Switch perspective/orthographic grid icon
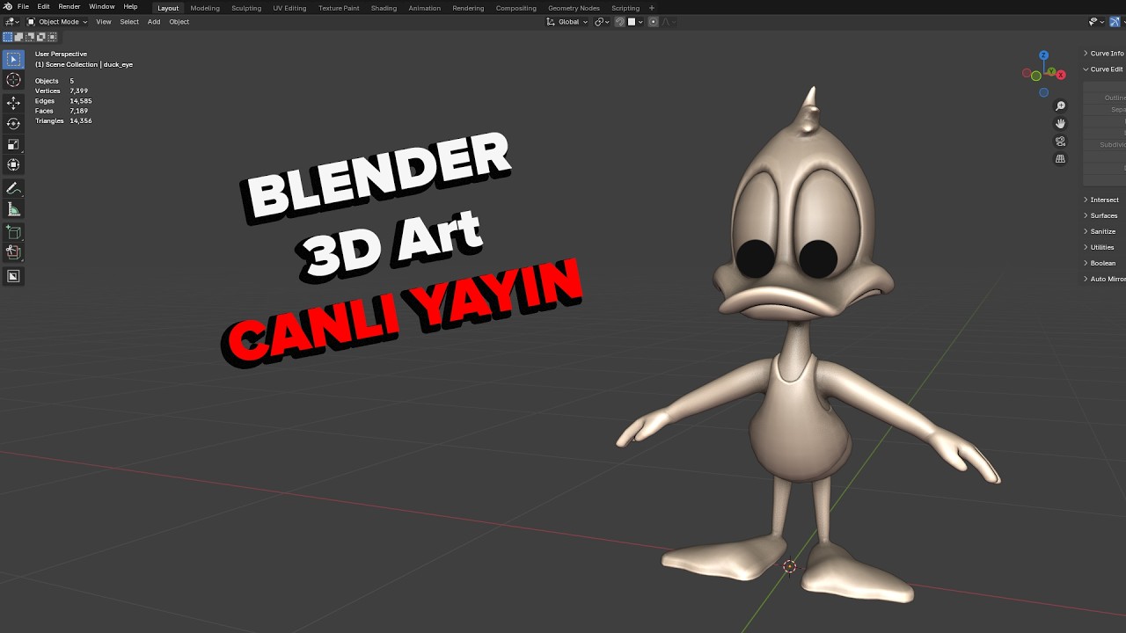The height and width of the screenshot is (633, 1126). click(x=1060, y=159)
